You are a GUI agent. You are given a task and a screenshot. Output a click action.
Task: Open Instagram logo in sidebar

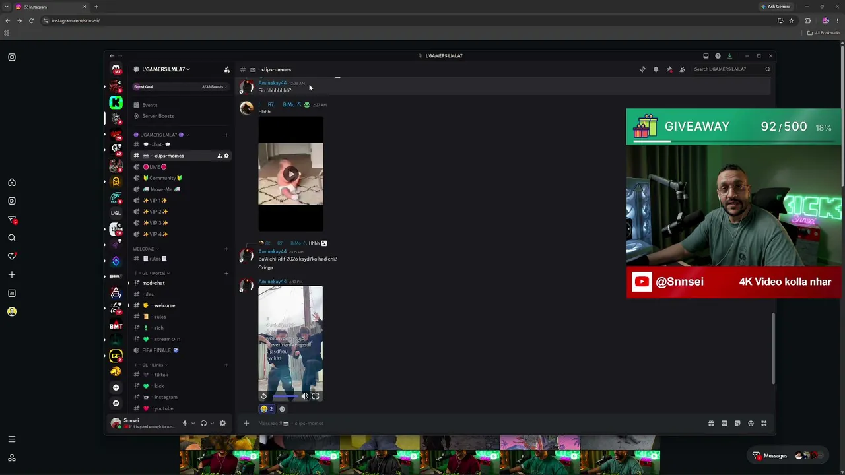(x=12, y=57)
